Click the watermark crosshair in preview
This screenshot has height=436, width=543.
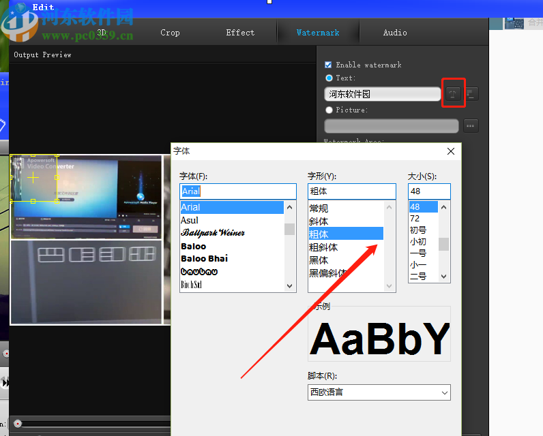point(33,178)
